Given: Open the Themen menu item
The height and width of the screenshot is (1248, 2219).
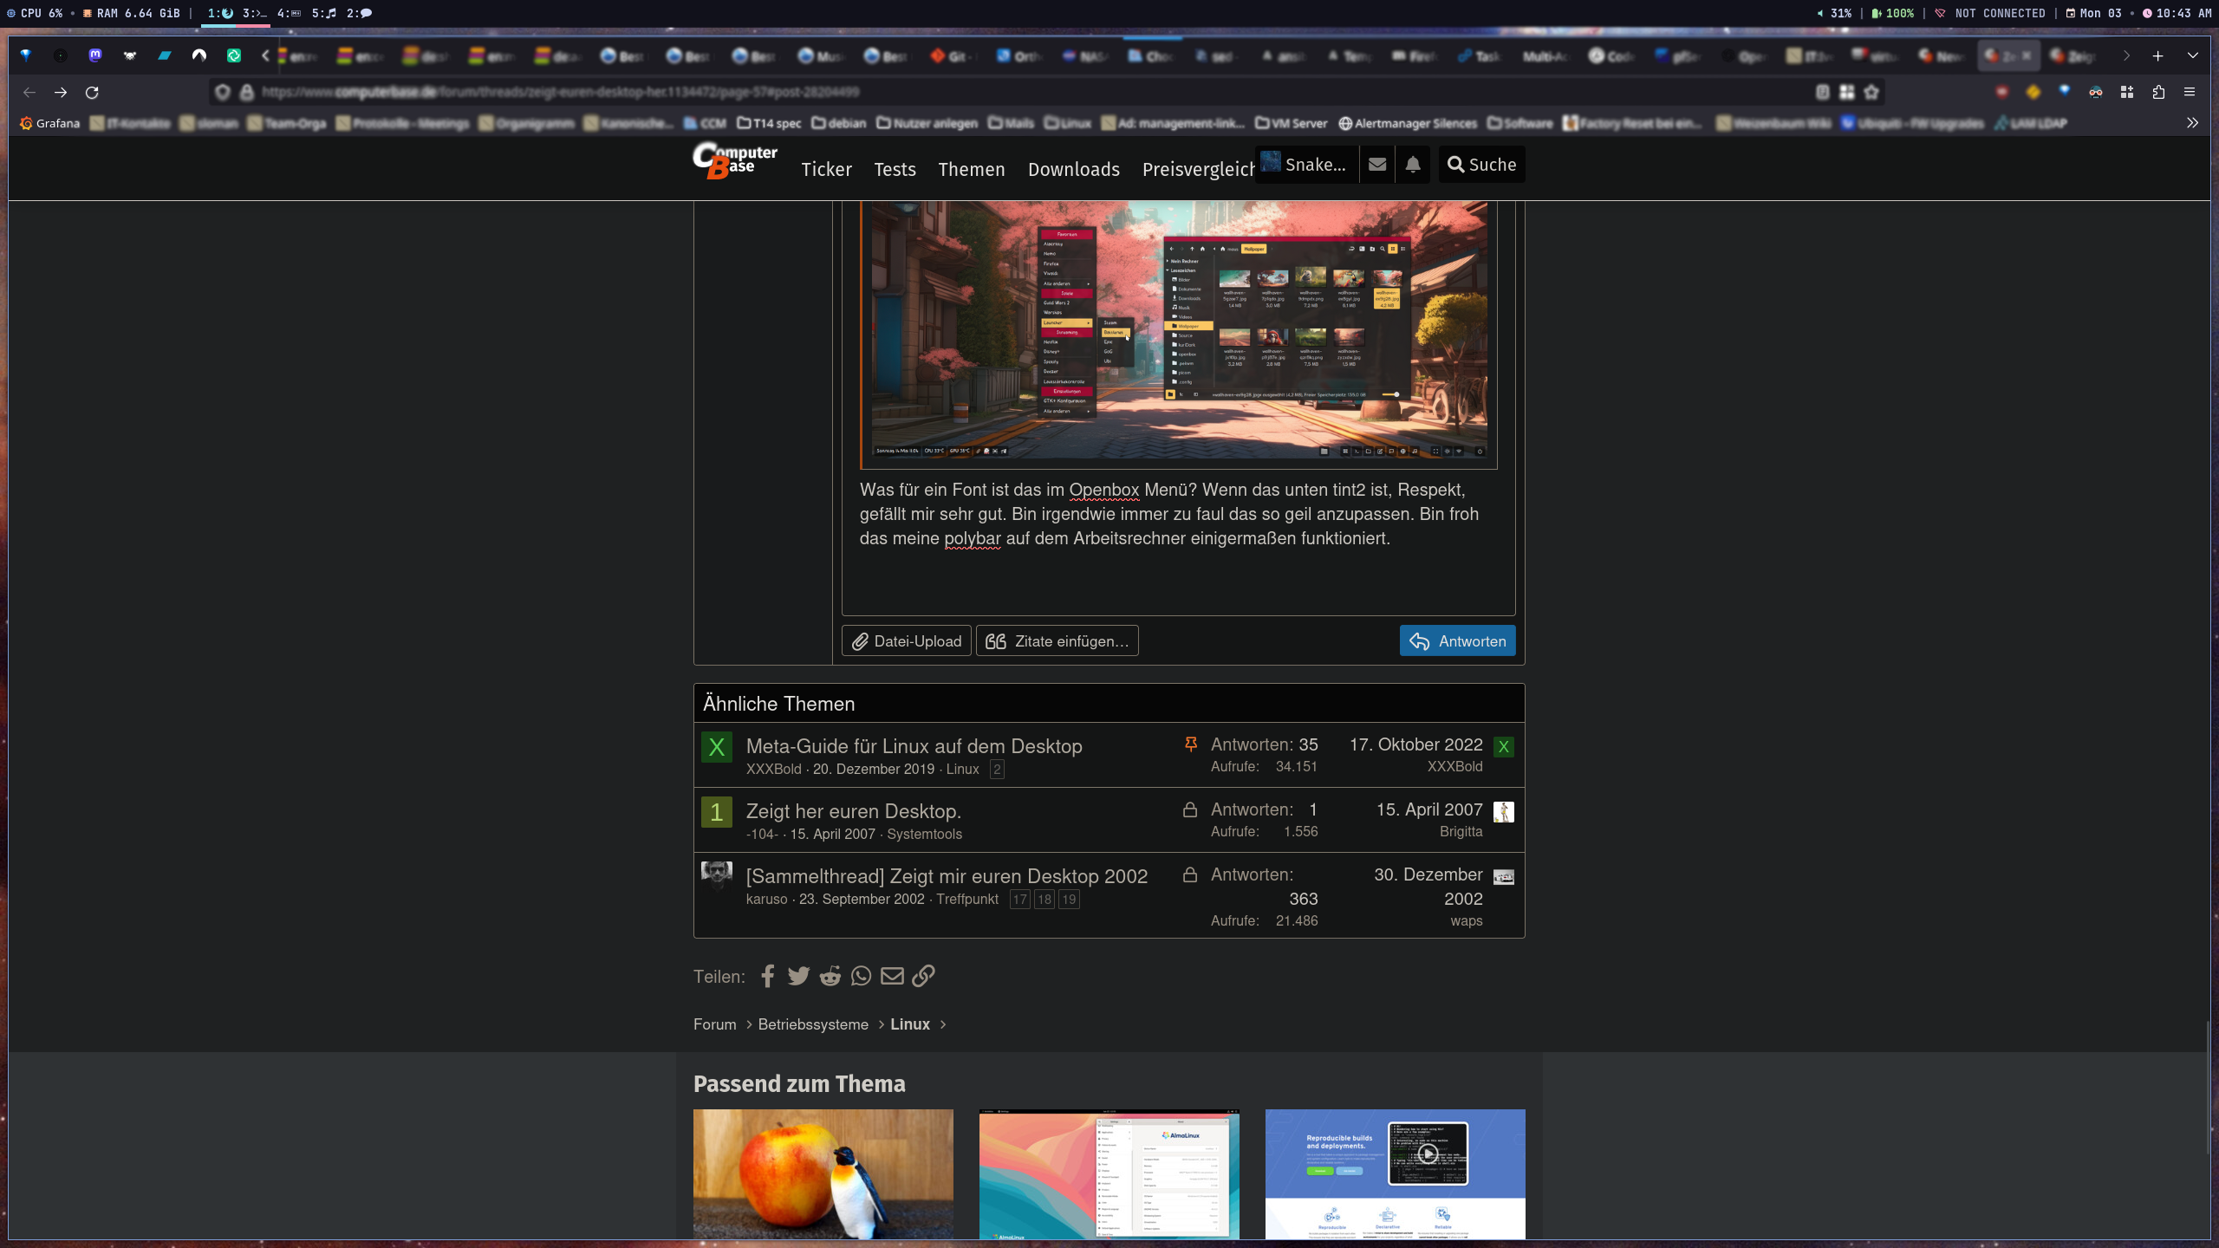Looking at the screenshot, I should (971, 169).
